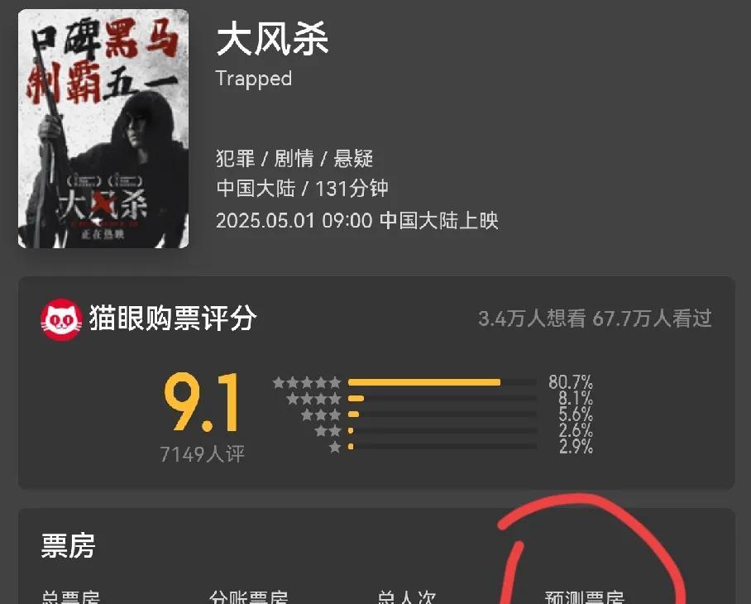Tap the 大风杀 movie title

coord(272,39)
